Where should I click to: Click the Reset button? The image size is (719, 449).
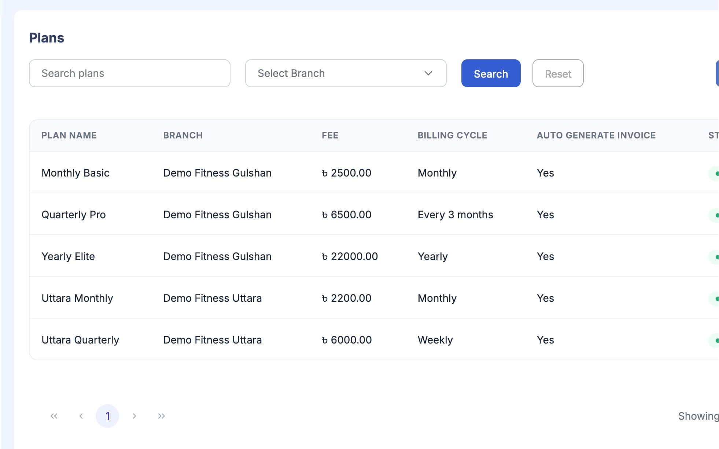[558, 73]
